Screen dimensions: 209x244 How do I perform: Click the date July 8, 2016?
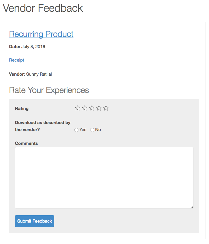[33, 47]
